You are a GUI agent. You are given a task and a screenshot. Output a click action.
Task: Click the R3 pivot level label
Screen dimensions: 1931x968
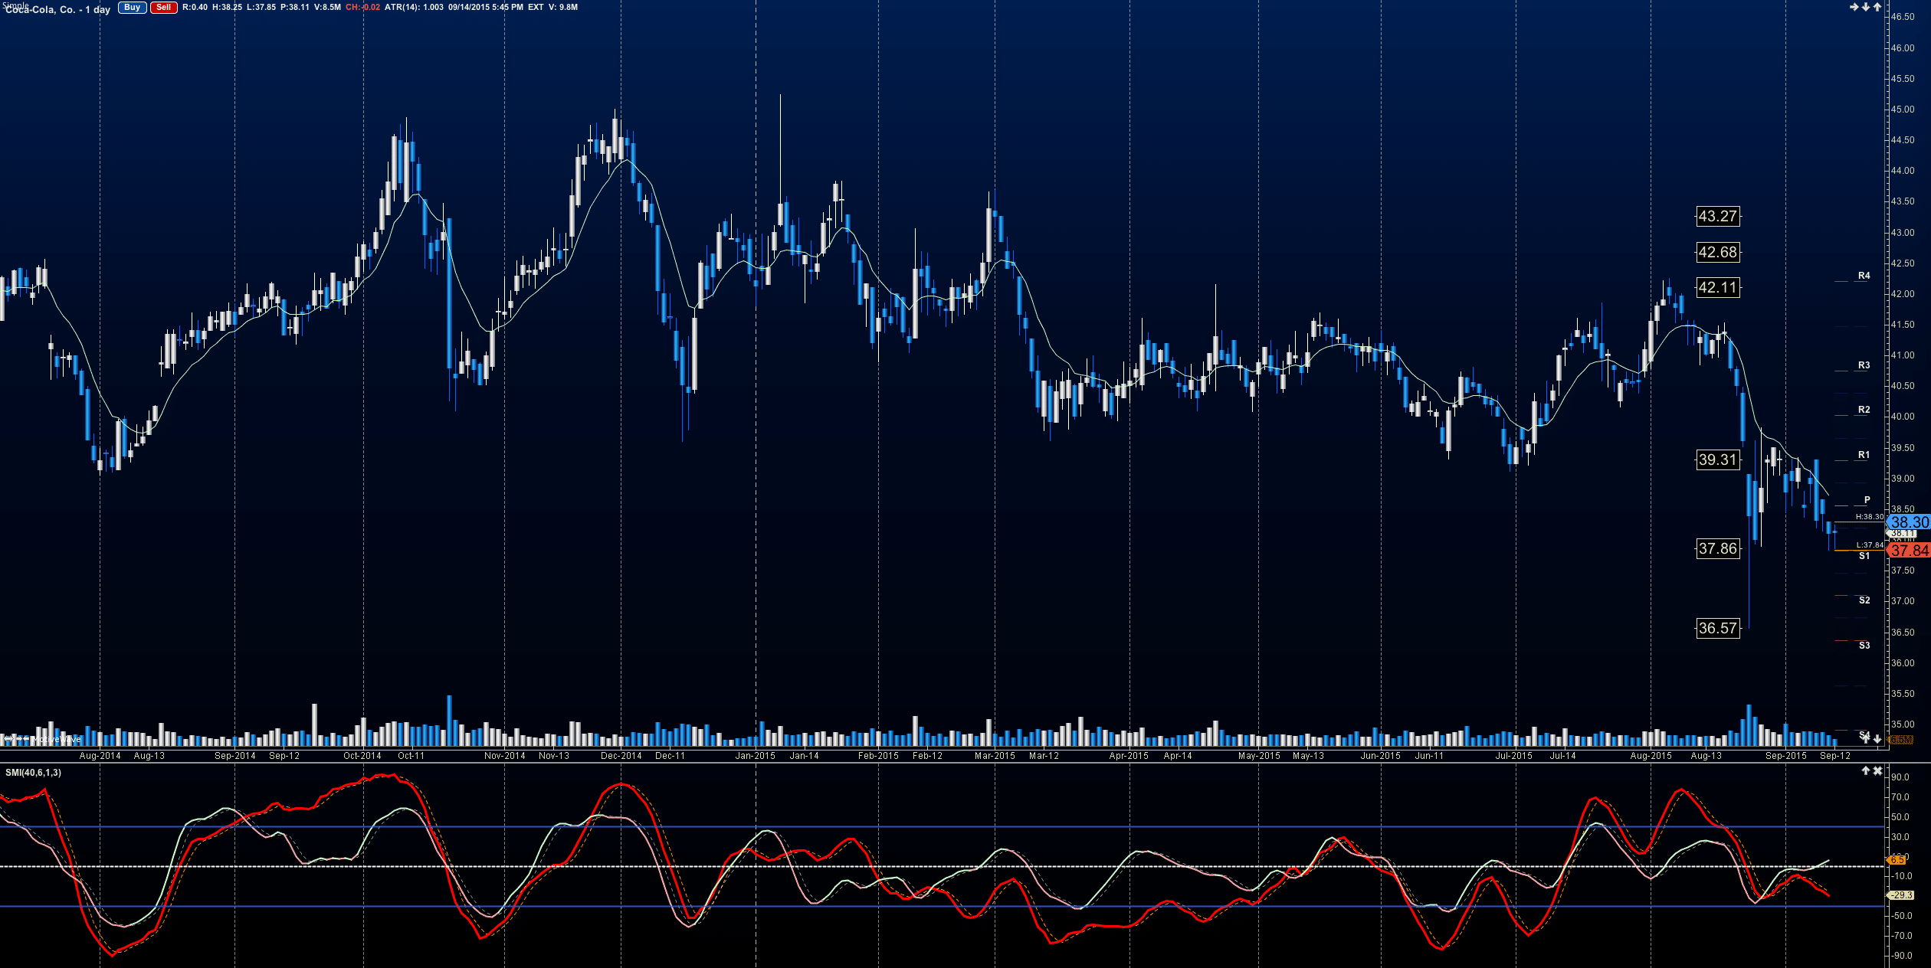point(1864,365)
